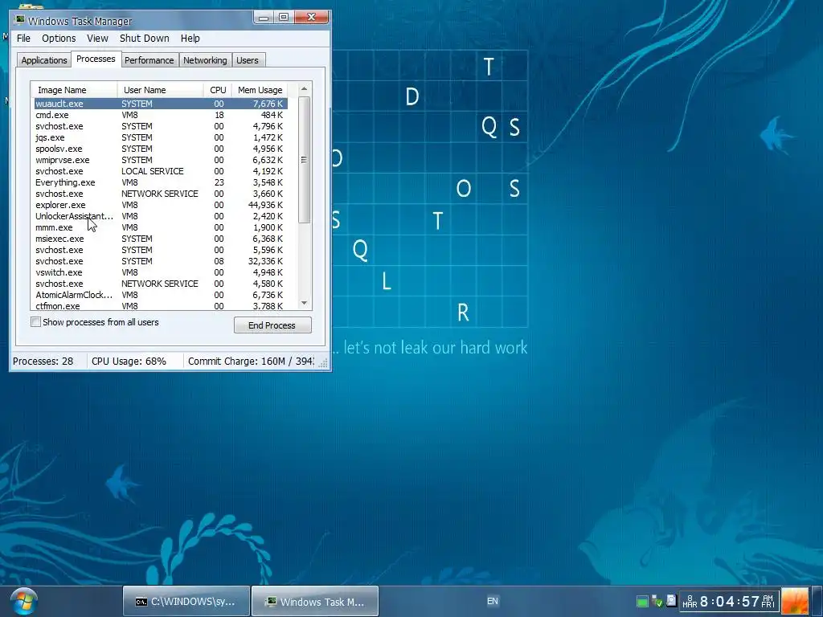Viewport: 823px width, 617px height.
Task: Sort by CPU column header
Action: point(218,90)
